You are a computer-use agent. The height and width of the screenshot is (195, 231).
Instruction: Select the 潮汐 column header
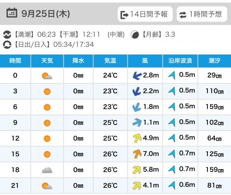tap(215, 61)
